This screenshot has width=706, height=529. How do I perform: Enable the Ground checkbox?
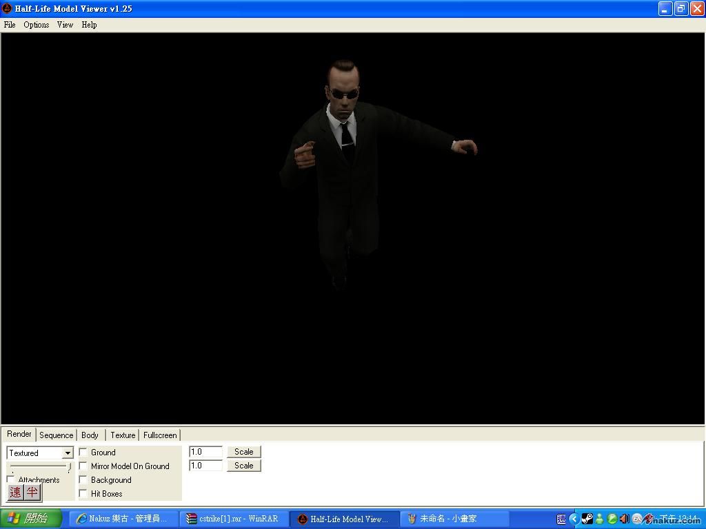[x=83, y=452]
